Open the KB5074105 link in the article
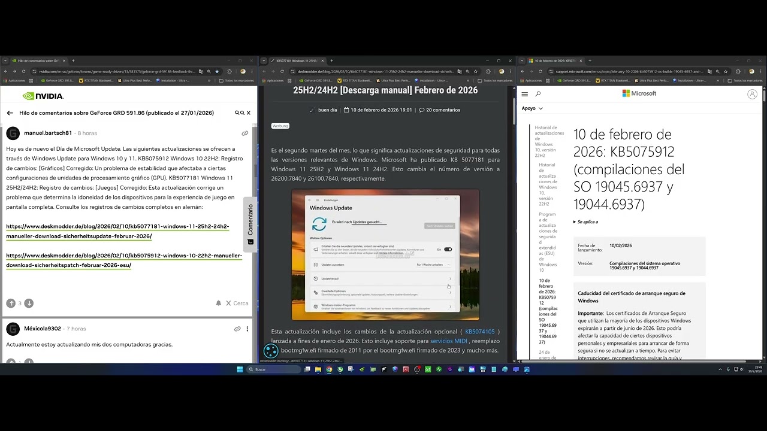The height and width of the screenshot is (431, 767). pos(480,332)
